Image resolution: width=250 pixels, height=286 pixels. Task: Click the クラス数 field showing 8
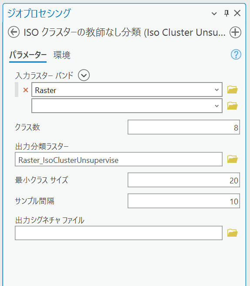184,127
